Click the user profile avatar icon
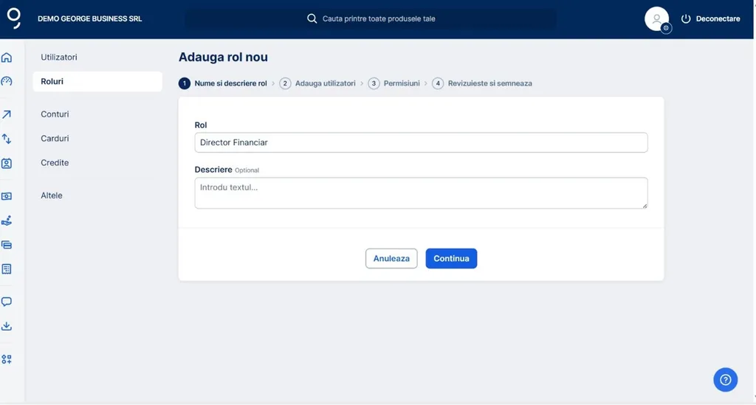This screenshot has height=405, width=756. click(656, 19)
